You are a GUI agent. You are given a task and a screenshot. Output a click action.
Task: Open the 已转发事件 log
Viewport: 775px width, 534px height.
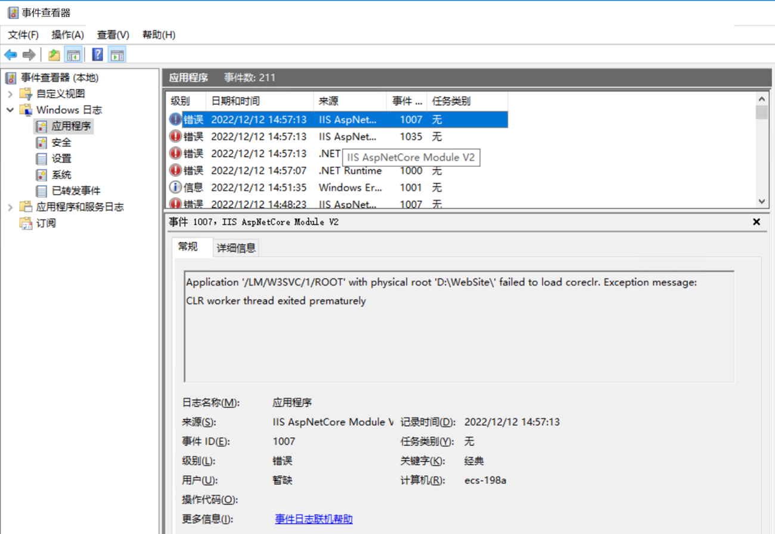pos(76,191)
